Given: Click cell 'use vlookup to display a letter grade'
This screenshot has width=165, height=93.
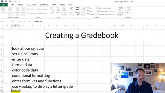Looking at the screenshot, I should [x=42, y=87].
